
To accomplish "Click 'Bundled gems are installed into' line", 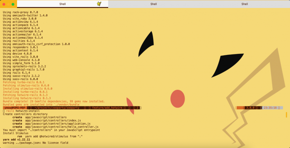I will (x=42, y=104).
